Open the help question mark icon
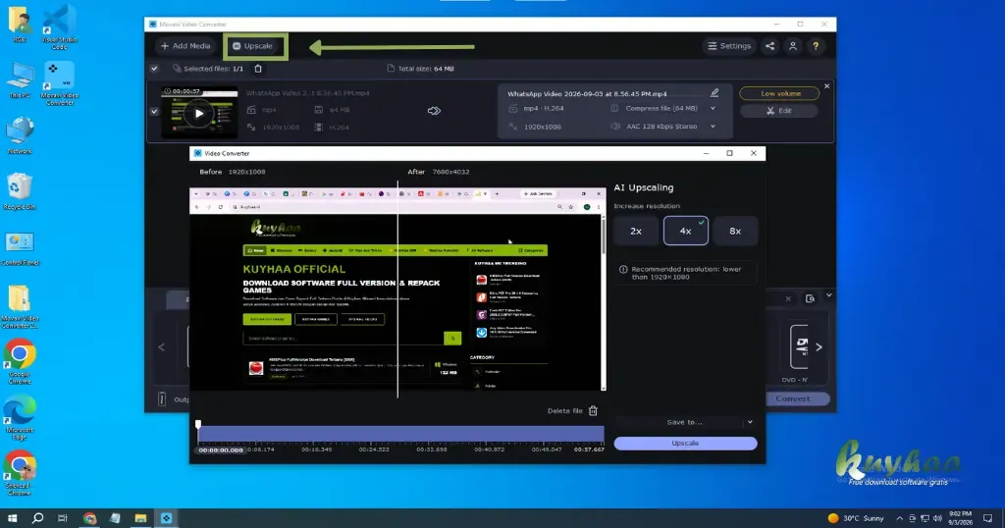1005x528 pixels. pos(816,46)
